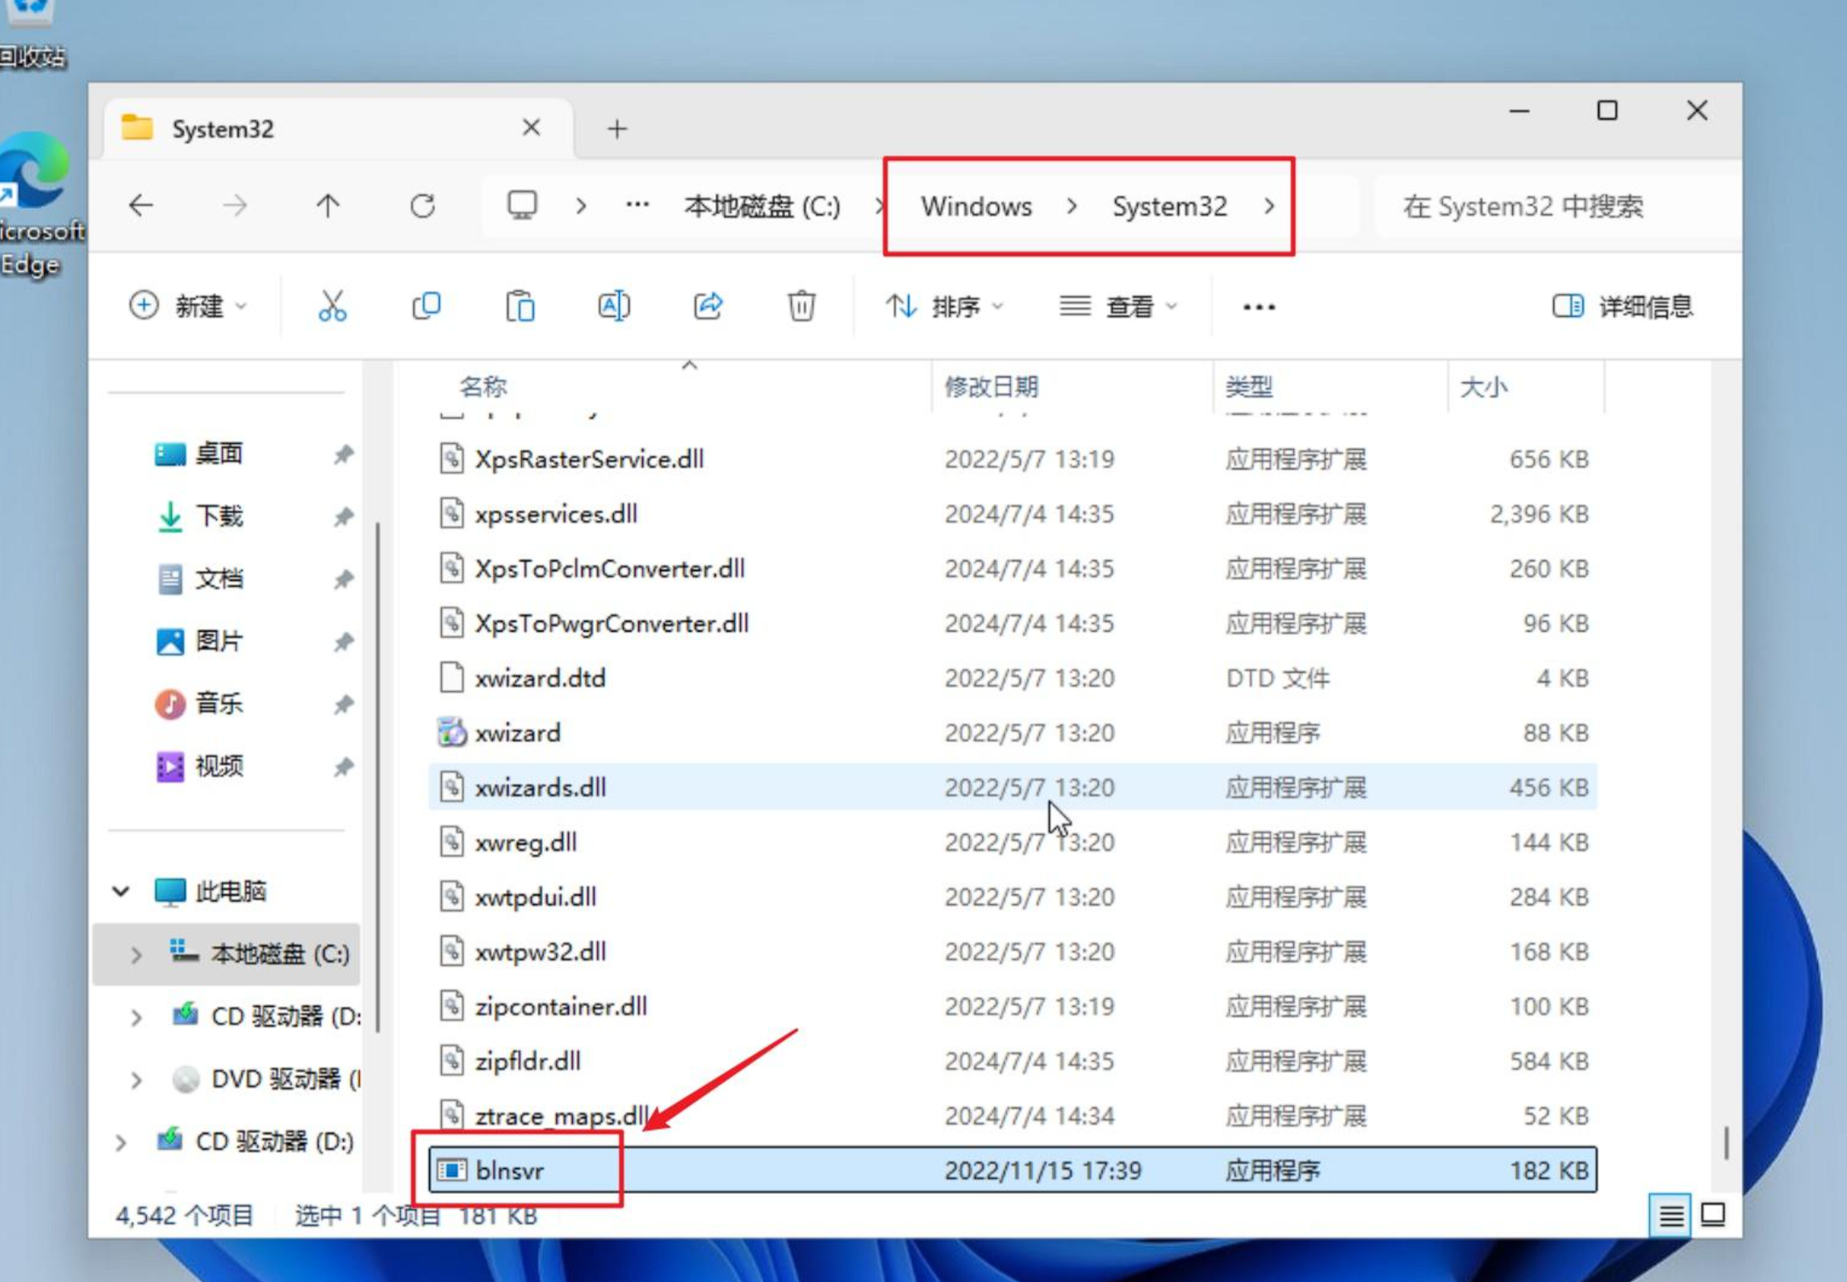Go back to the previous folder
The height and width of the screenshot is (1282, 1847).
[x=141, y=206]
